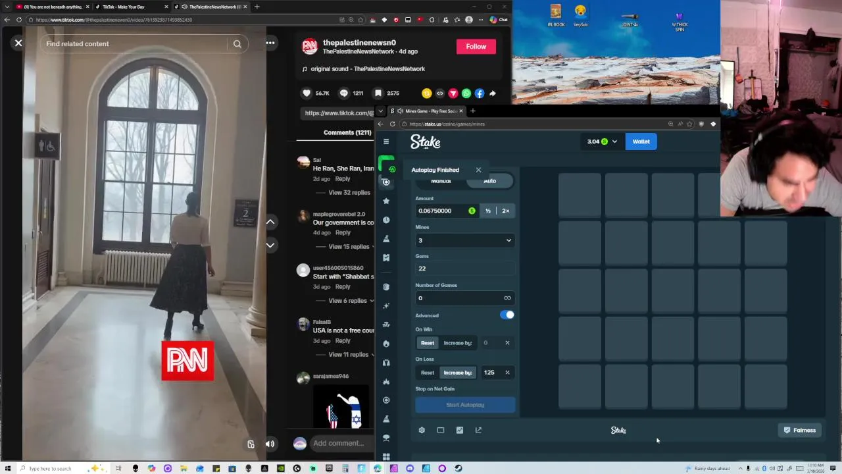Copy TikTok embed code icon
The image size is (842, 474).
click(x=440, y=93)
